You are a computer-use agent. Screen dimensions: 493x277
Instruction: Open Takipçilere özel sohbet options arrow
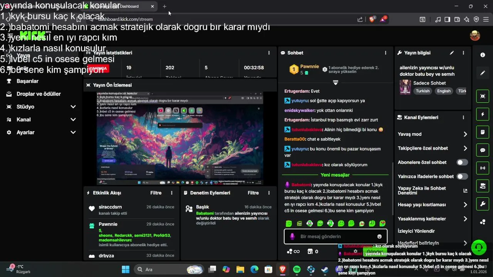tap(465, 148)
